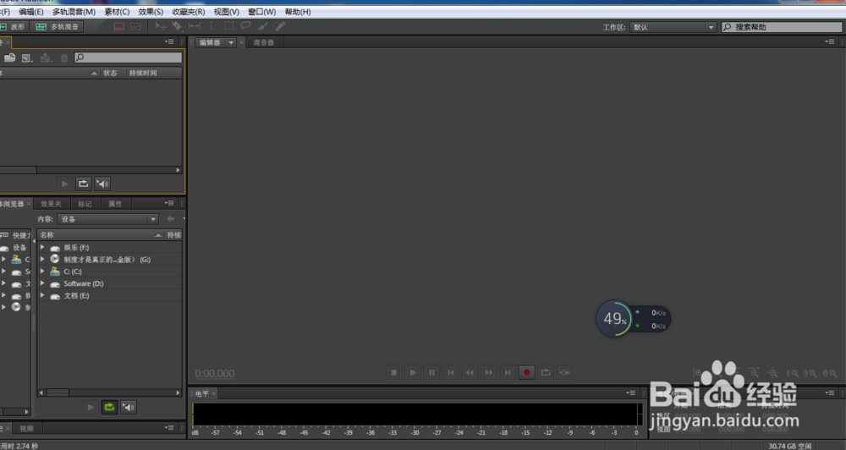Select the Move tool in toolbar

click(160, 26)
